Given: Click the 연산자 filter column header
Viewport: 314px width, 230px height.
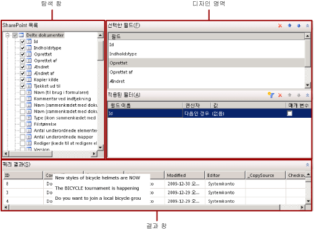Looking at the screenshot, I should (197, 105).
